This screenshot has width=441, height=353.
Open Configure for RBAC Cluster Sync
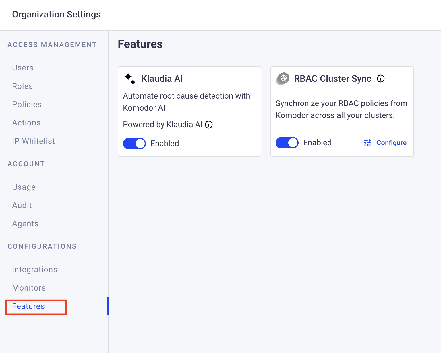pos(385,143)
